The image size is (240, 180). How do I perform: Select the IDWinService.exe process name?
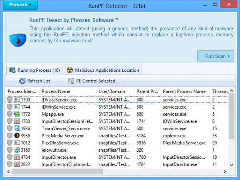(58, 107)
